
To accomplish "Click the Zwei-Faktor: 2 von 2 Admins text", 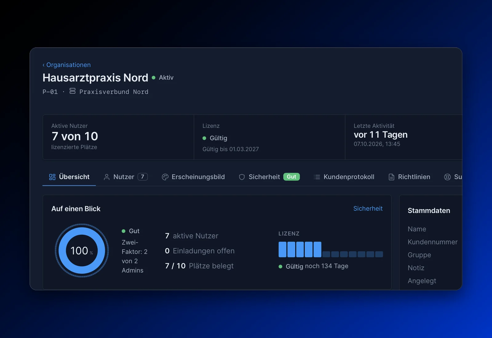I will pos(135,256).
